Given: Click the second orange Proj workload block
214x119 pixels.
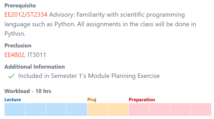Looking at the screenshot, I should pyautogui.click(x=118, y=109).
